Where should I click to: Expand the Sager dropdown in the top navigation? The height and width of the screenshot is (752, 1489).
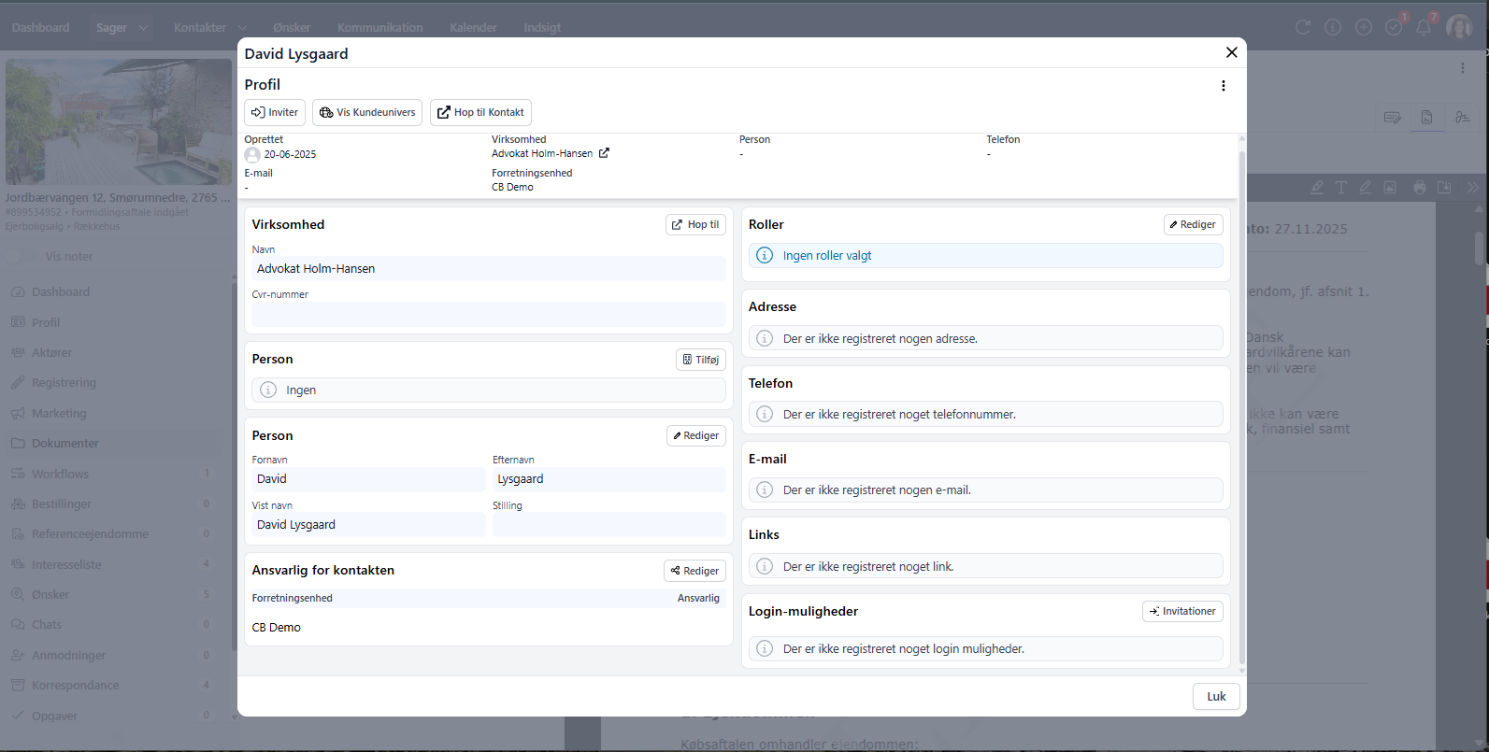[143, 28]
